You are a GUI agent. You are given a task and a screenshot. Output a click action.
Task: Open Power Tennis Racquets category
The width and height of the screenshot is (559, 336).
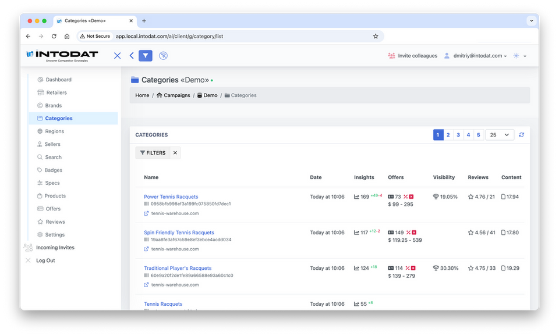(x=171, y=197)
